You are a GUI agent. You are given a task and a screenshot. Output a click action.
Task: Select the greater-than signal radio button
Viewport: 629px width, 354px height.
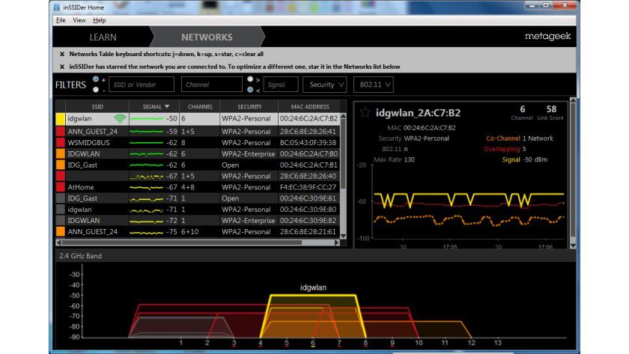pyautogui.click(x=250, y=79)
